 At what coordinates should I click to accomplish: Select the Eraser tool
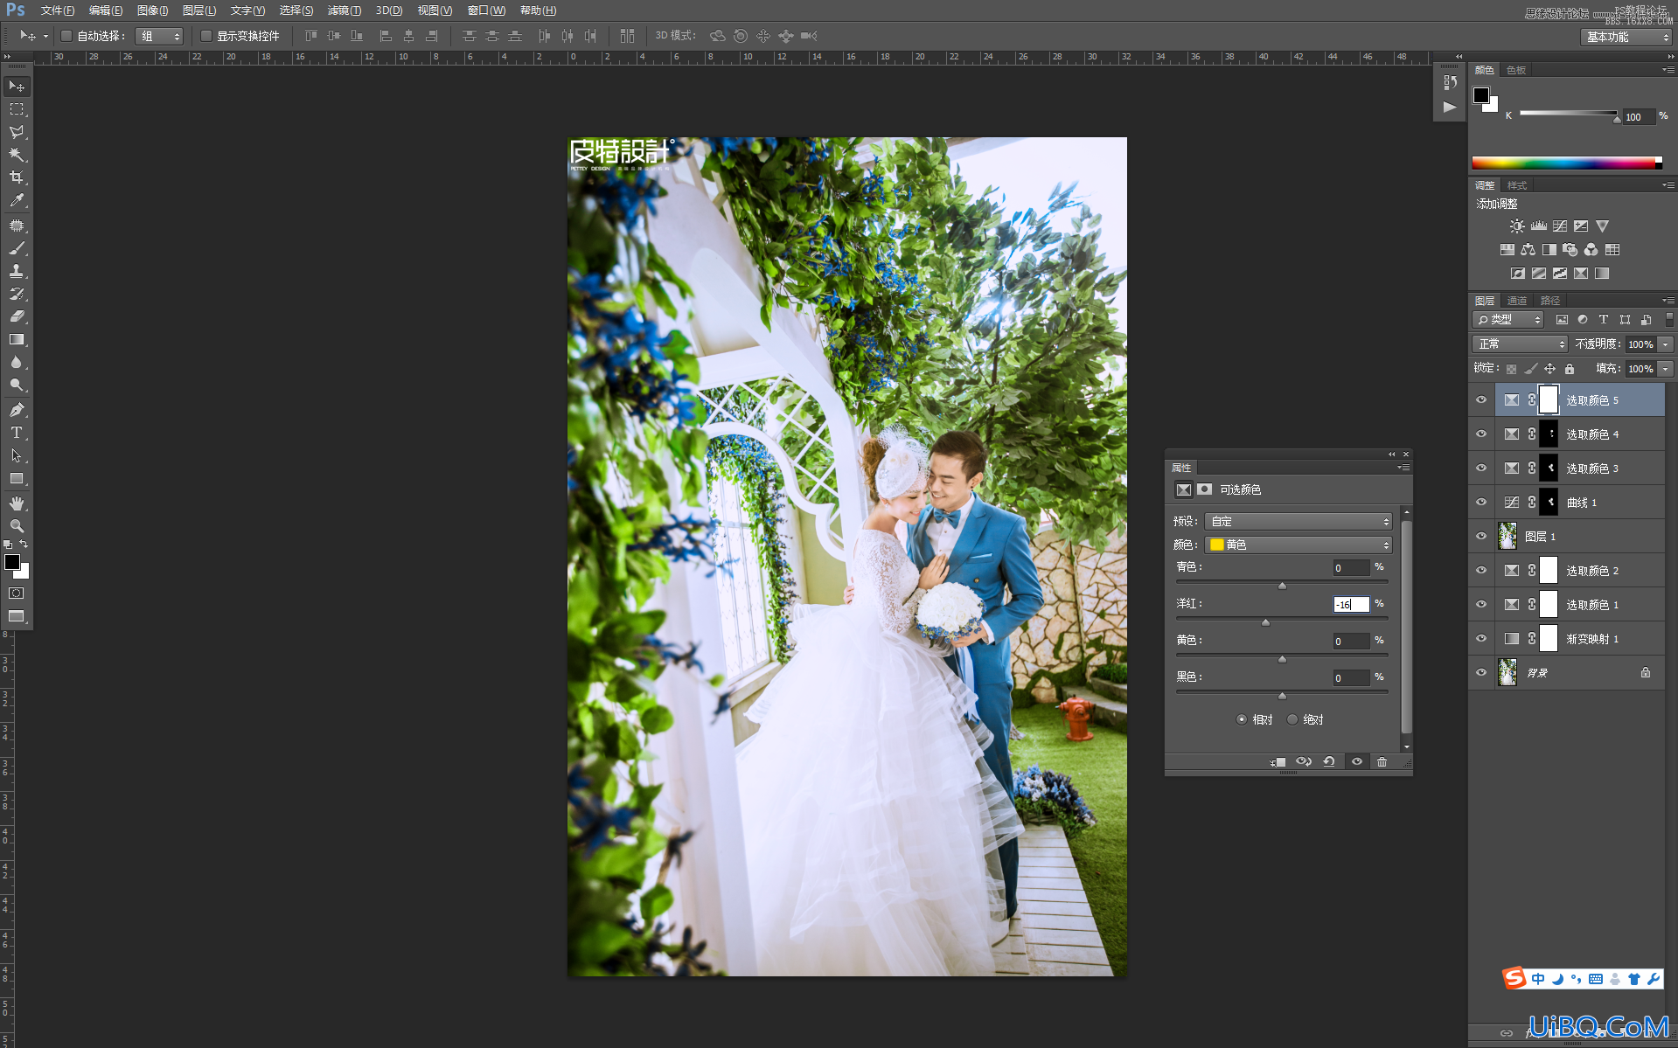click(17, 316)
